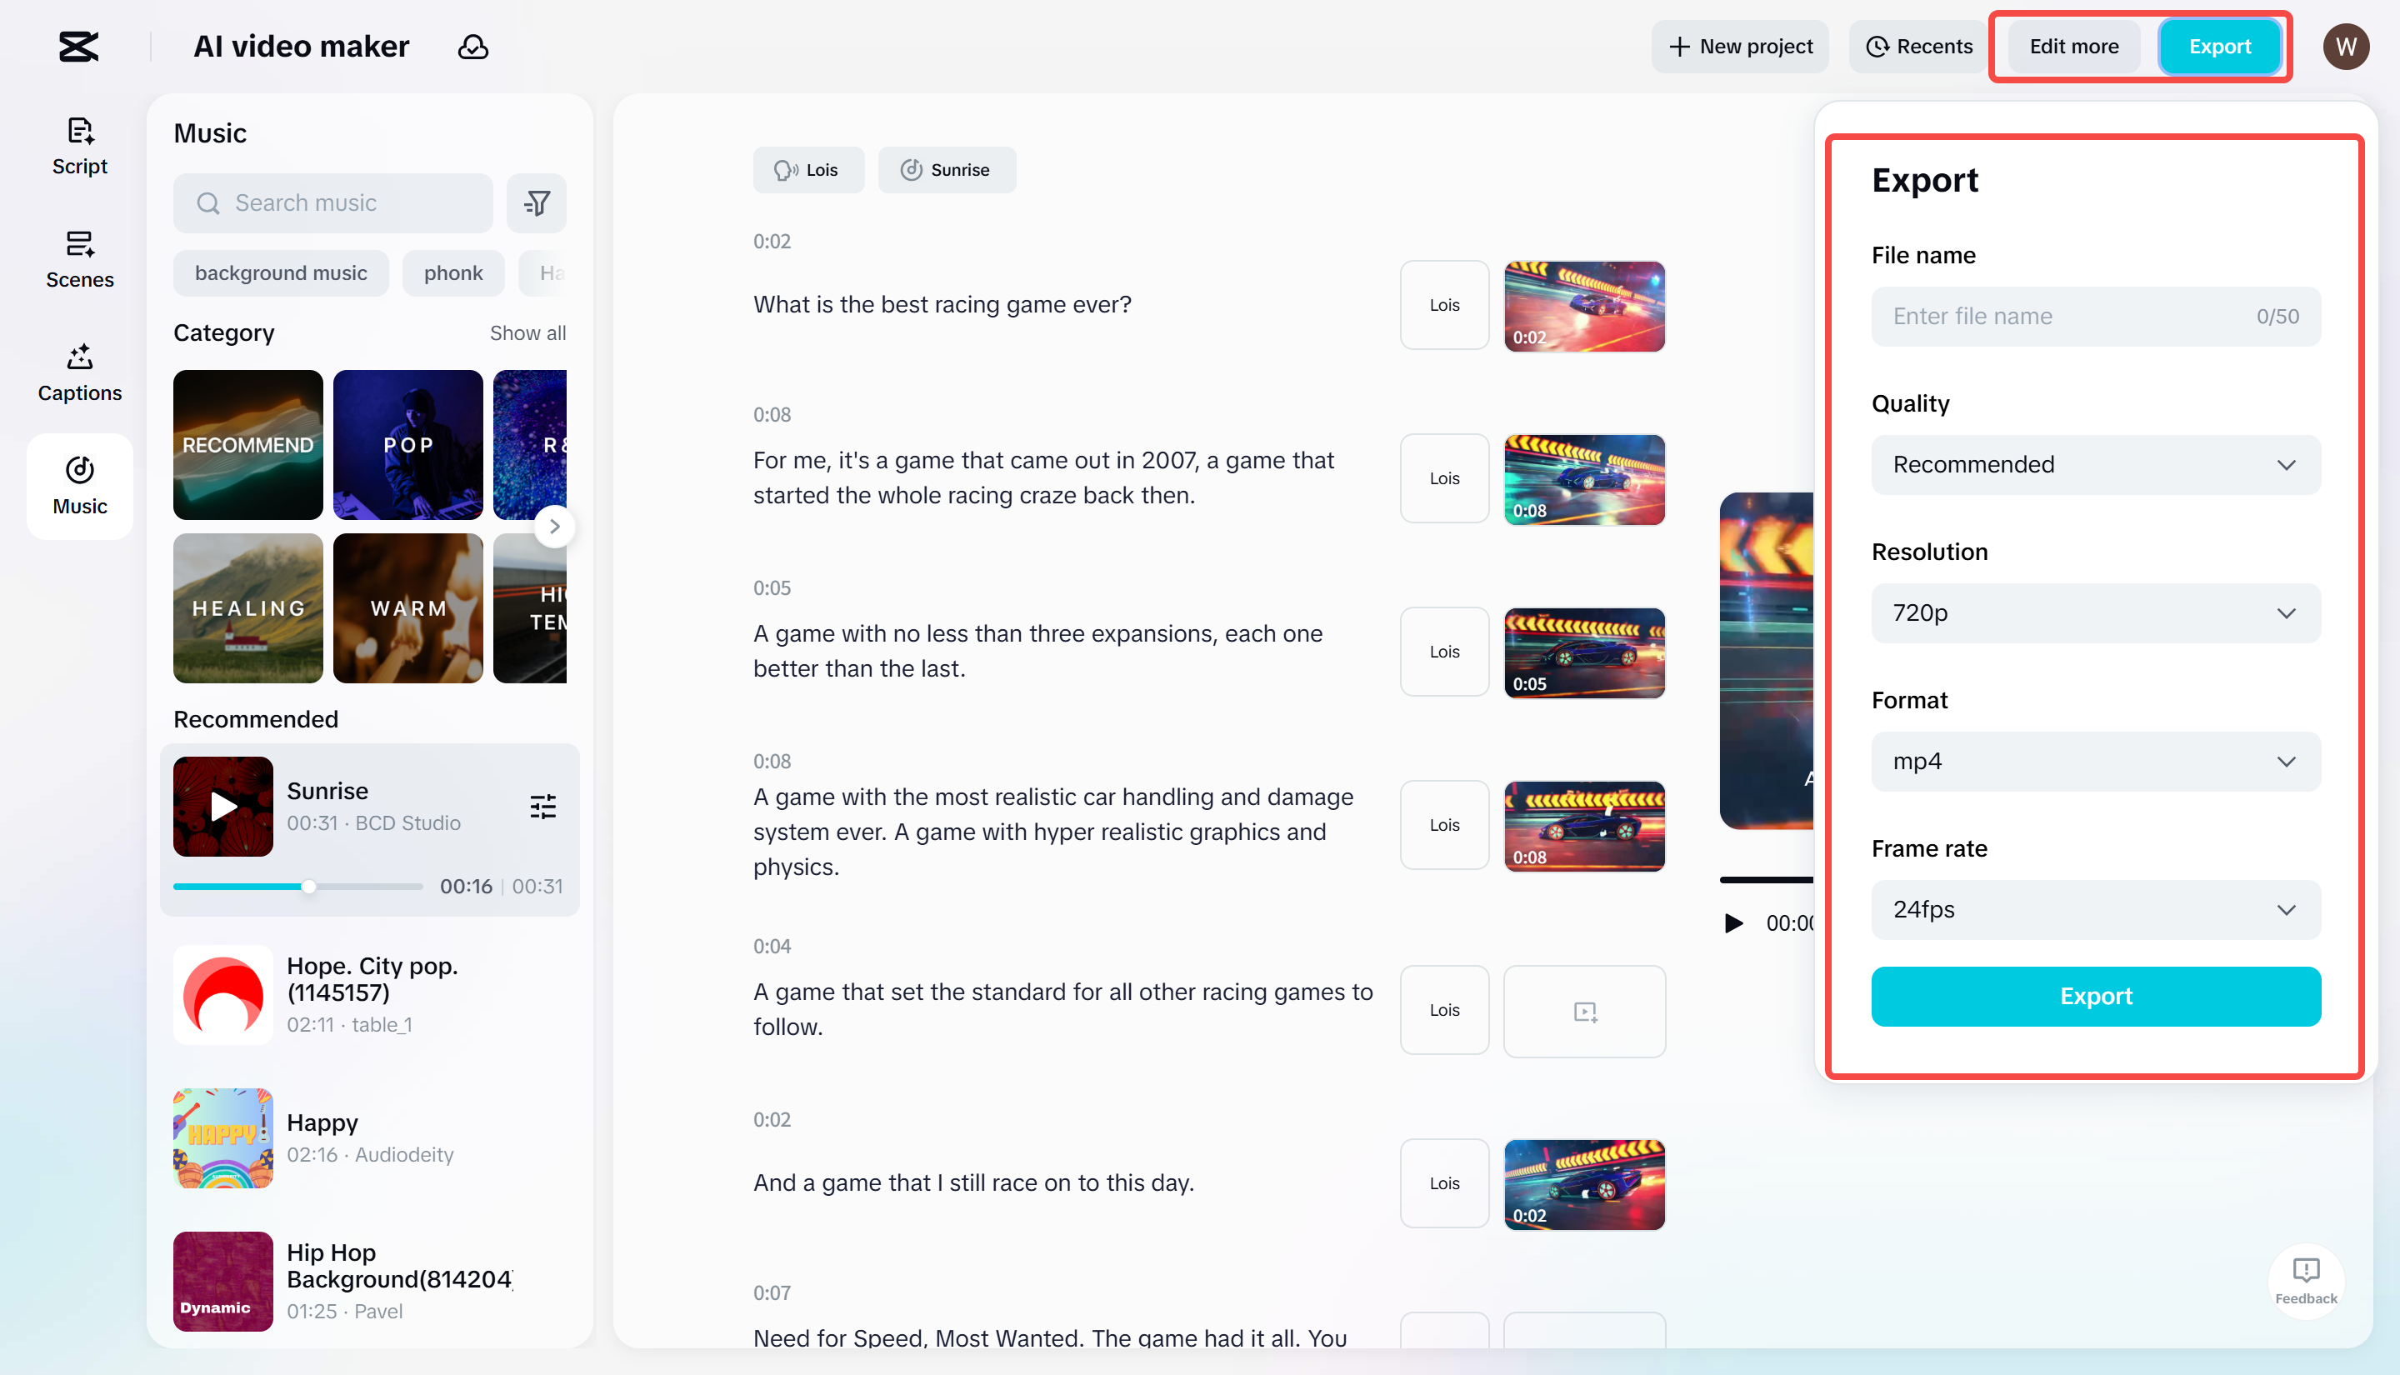Open the Frame rate 24fps dropdown
This screenshot has height=1375, width=2400.
pyautogui.click(x=2095, y=909)
